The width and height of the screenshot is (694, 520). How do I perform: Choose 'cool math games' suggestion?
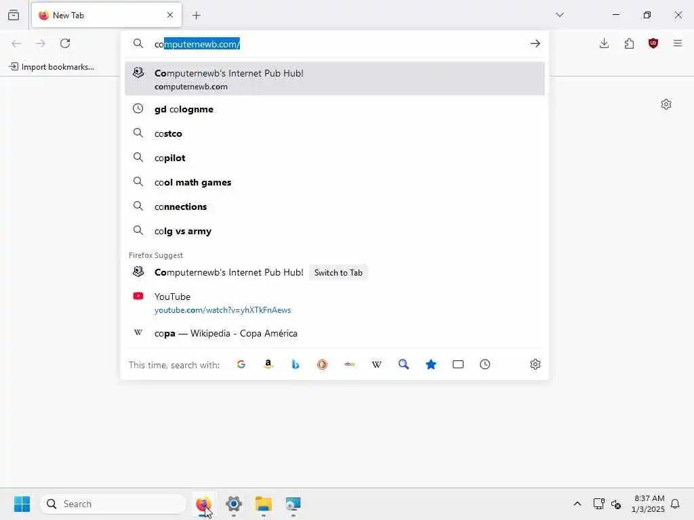[x=335, y=182]
